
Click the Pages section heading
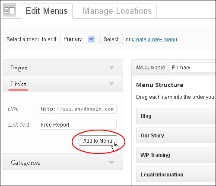pos(19,68)
